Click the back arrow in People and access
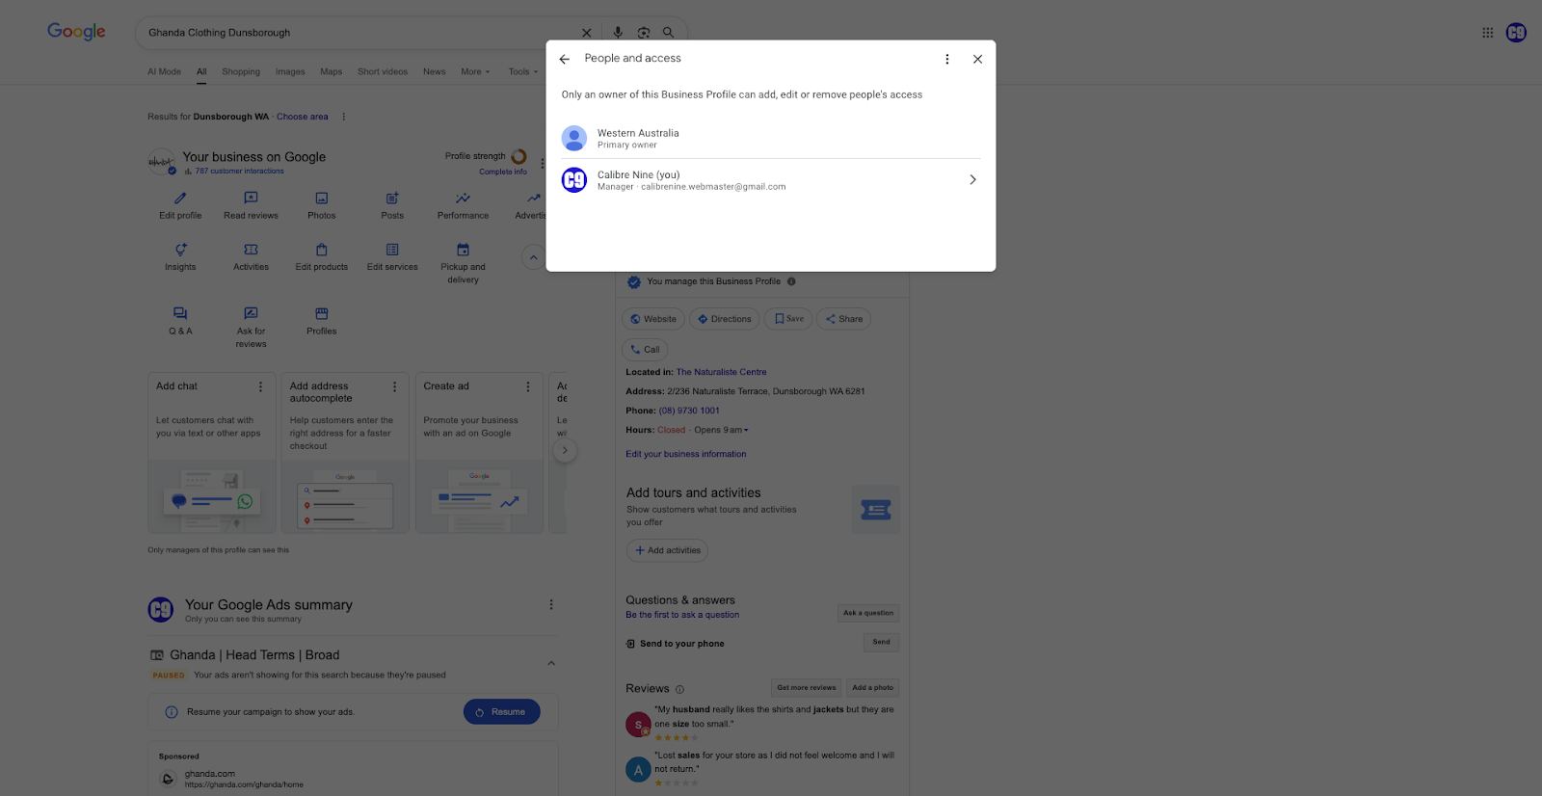This screenshot has width=1542, height=796. click(565, 59)
